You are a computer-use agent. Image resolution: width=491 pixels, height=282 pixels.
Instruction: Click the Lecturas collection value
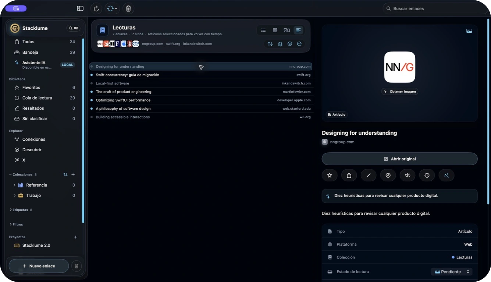coord(462,257)
